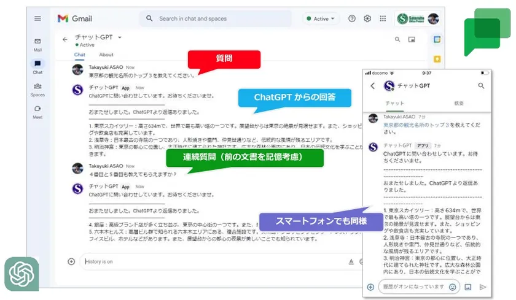Click the search-in-conversation magnifier icon
Viewport: 516px width, 300px height.
[397, 39]
